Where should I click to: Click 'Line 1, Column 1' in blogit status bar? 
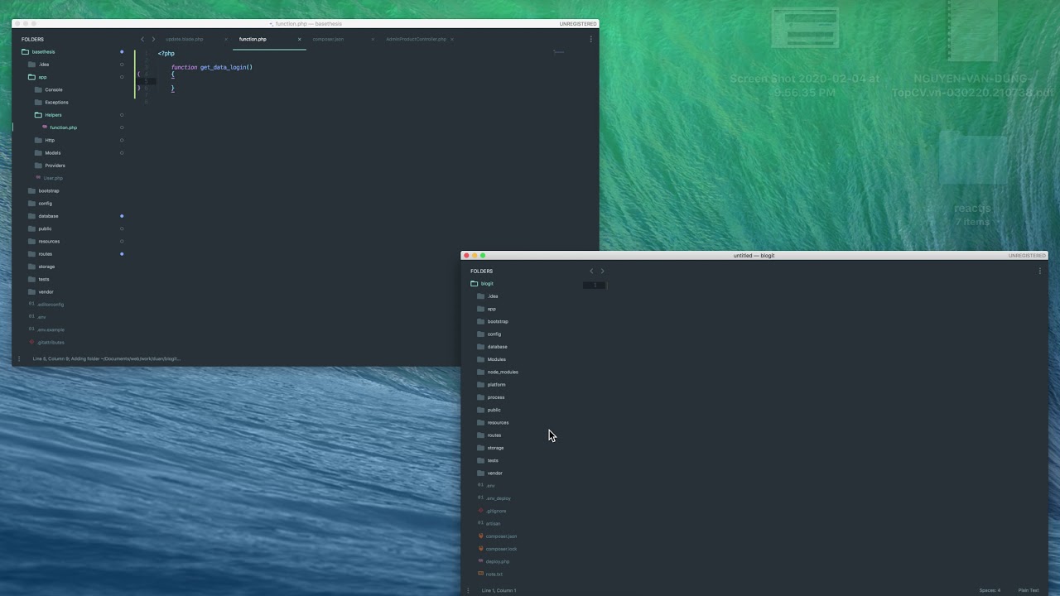click(x=499, y=590)
